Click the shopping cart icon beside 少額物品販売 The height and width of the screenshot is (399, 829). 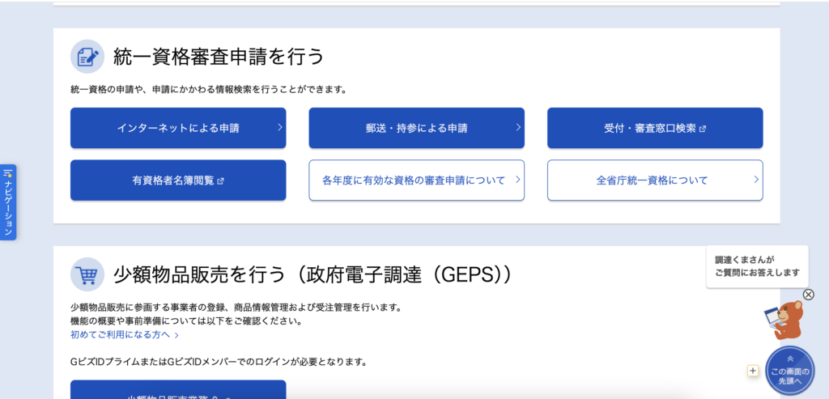tap(87, 274)
